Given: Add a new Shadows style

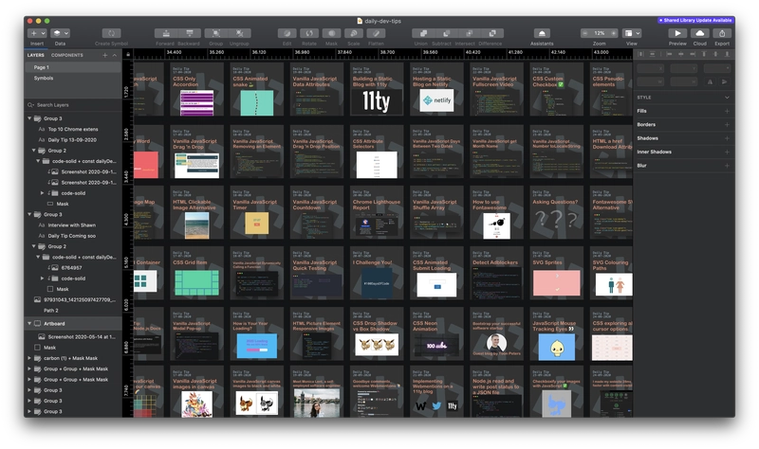Looking at the screenshot, I should [727, 138].
